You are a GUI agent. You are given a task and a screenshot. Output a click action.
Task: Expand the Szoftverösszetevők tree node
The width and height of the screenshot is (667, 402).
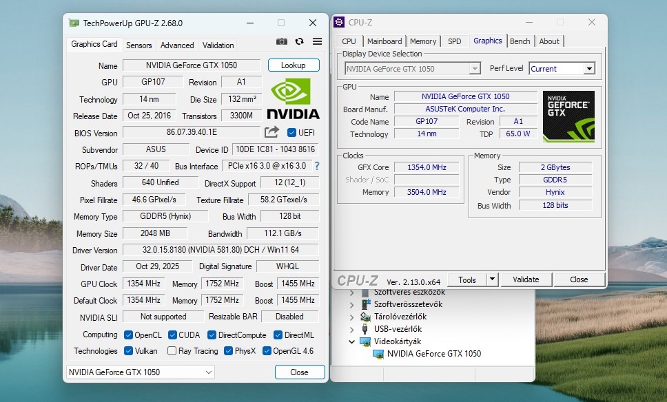[x=352, y=305]
